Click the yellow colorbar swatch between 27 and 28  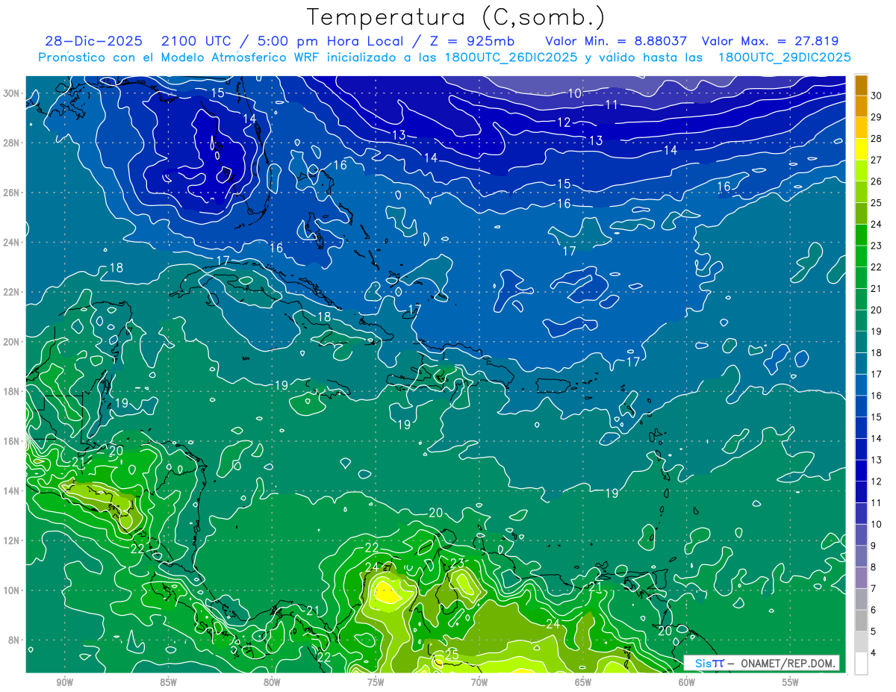861,149
